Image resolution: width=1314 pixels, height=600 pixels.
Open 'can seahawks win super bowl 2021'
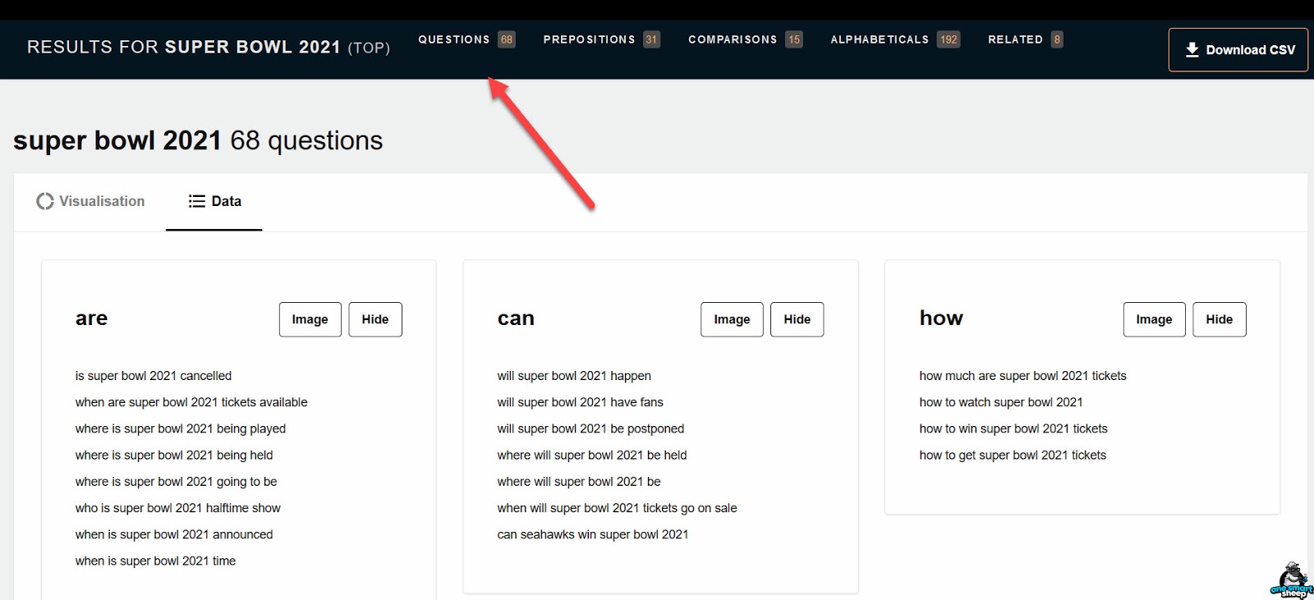coord(593,534)
